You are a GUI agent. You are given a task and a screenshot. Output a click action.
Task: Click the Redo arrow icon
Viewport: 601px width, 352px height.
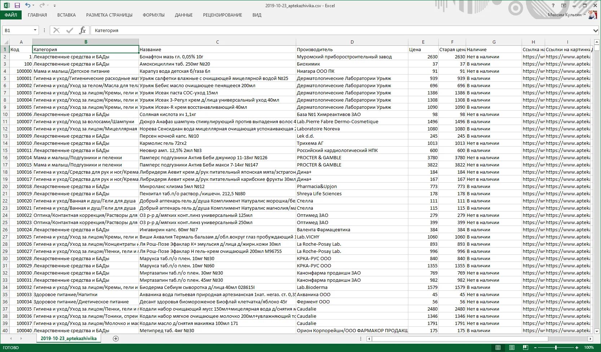[42, 5]
